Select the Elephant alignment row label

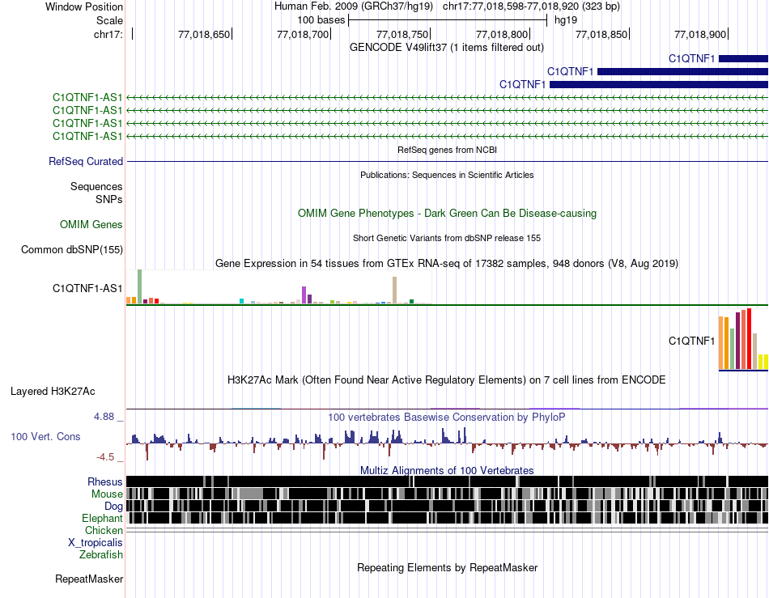[x=102, y=518]
